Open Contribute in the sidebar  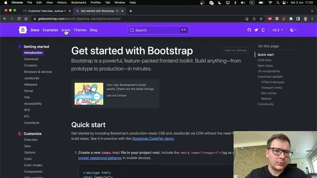[x=32, y=123]
